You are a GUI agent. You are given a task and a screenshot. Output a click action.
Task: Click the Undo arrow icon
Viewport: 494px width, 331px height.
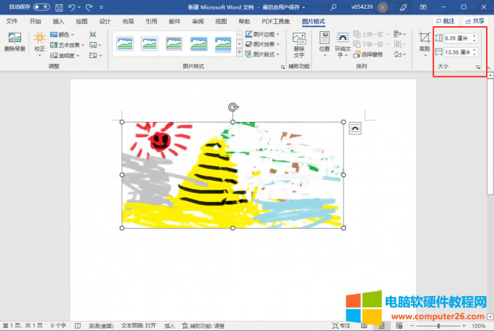[71, 7]
